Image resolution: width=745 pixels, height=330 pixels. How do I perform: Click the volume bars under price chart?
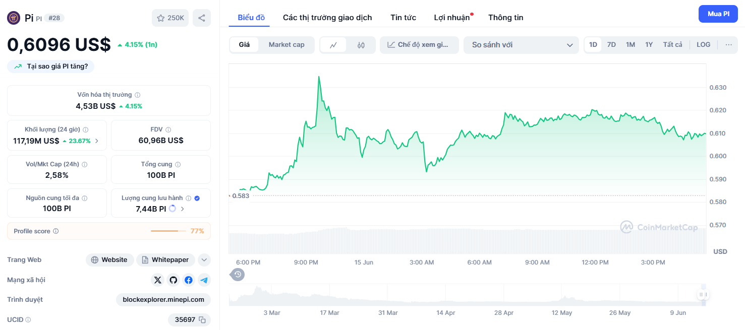pyautogui.click(x=467, y=241)
